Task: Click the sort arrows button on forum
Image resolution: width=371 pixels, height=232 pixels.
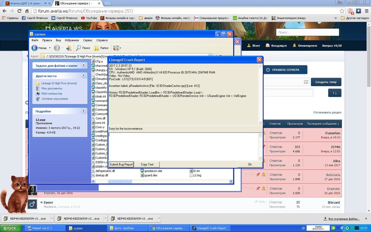Action: (x=335, y=93)
